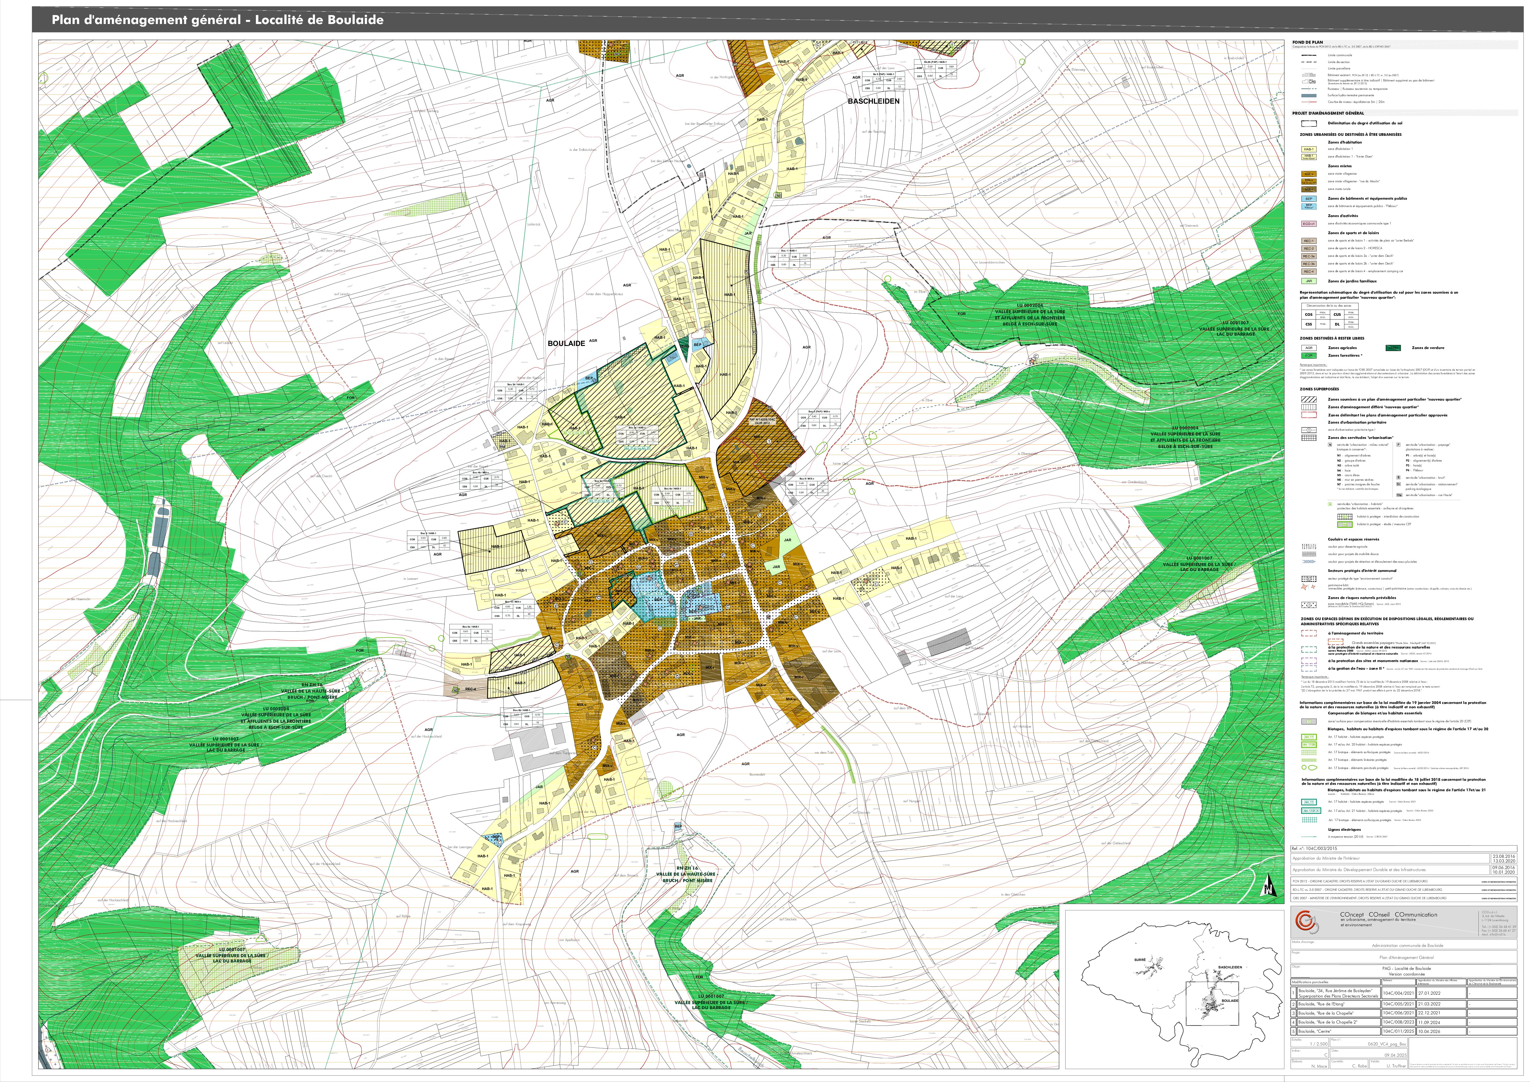Click reference cell '104C/004/2021'
This screenshot has width=1530, height=1082.
pyautogui.click(x=1399, y=993)
